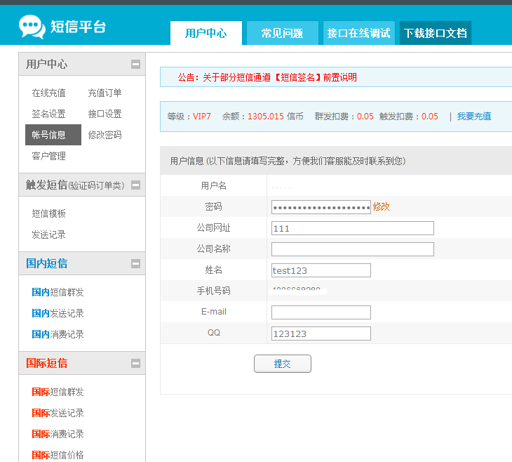Click the 公司名称 input field
This screenshot has height=462, width=512.
[352, 249]
